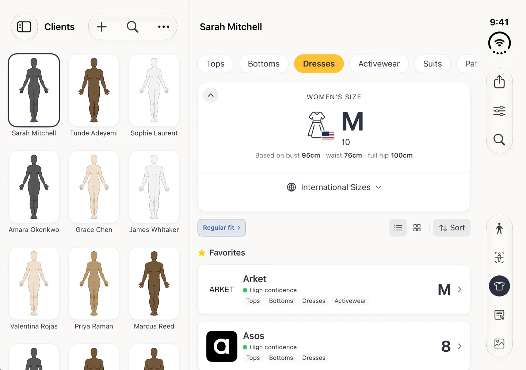Open the filter sliders icon
526x370 pixels.
click(x=499, y=111)
